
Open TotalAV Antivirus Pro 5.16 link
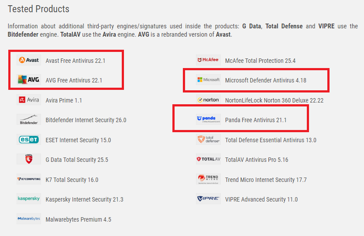(257, 160)
